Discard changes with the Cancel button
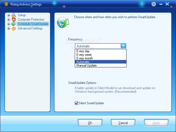 (123, 123)
